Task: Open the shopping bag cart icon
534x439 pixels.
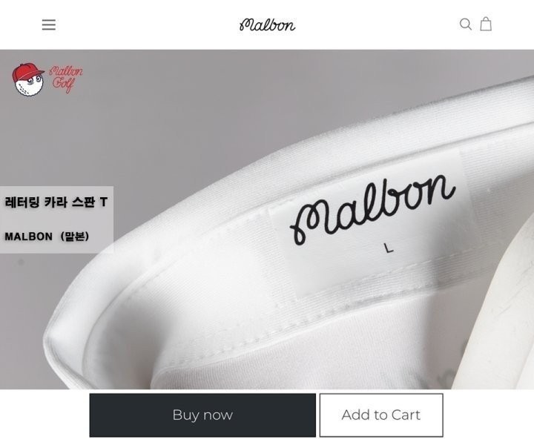Action: coord(486,24)
